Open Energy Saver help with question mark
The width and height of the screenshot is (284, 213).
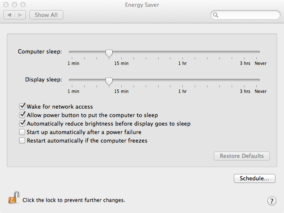tap(272, 201)
